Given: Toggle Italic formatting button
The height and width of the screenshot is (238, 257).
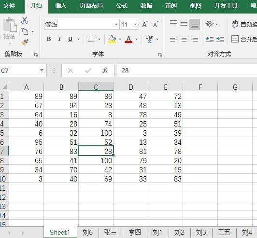Looking at the screenshot, I should click(60, 39).
